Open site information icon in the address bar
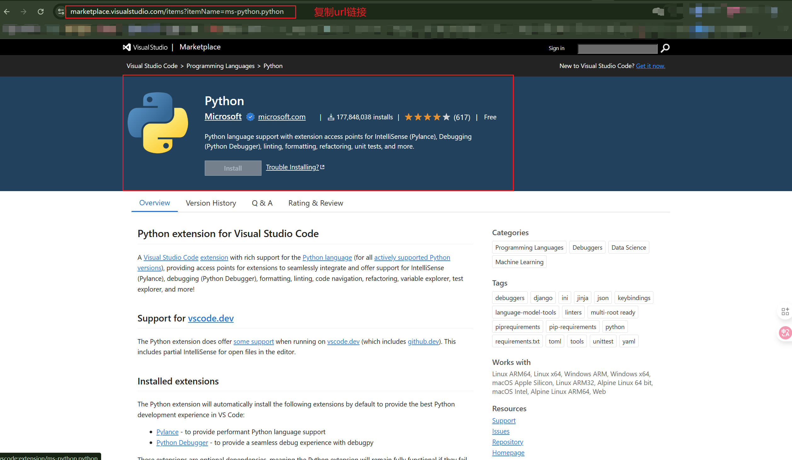 pyautogui.click(x=60, y=11)
